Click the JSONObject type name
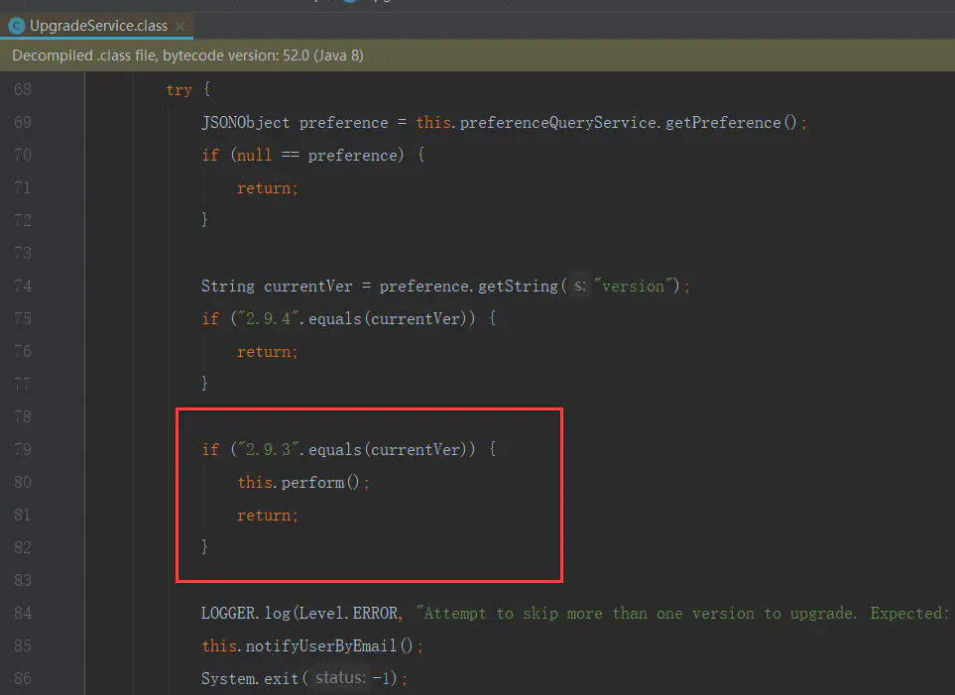The image size is (955, 695). 245,122
